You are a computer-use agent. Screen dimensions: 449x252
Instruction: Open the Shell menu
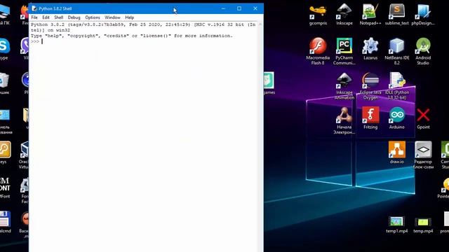(59, 17)
